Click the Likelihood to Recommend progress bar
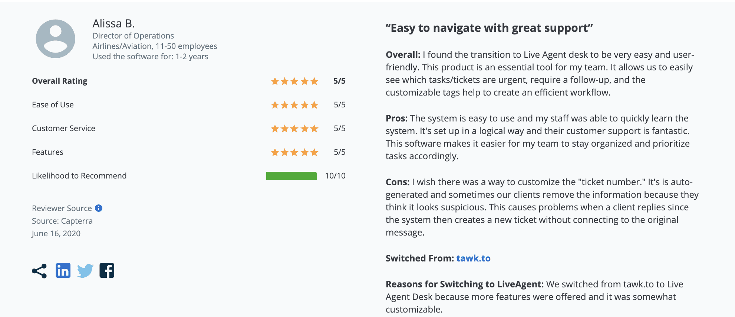The width and height of the screenshot is (735, 317). (x=291, y=176)
